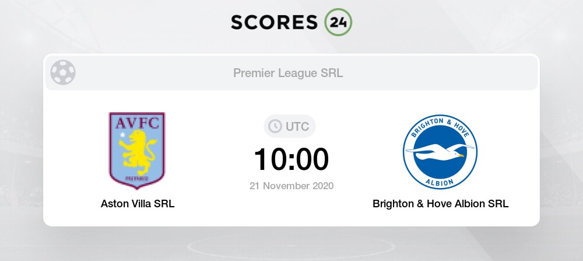Click the AVFC lettering on the crest
583x261 pixels.
click(x=137, y=122)
